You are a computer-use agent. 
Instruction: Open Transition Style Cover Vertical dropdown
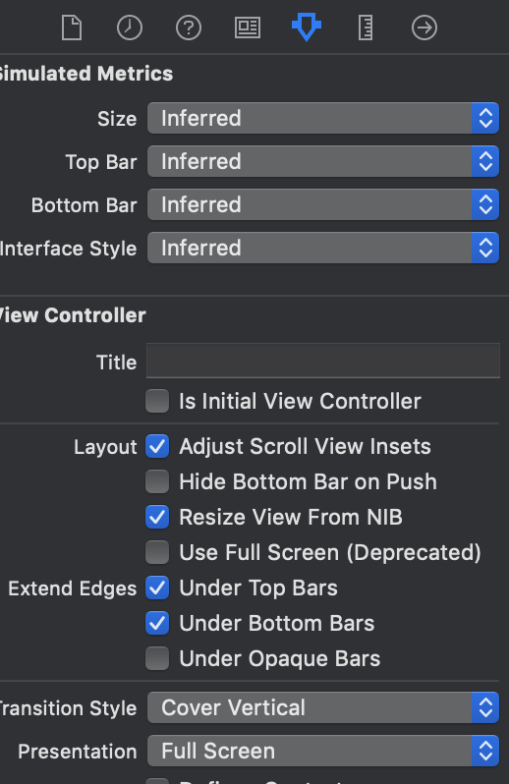[x=323, y=707]
